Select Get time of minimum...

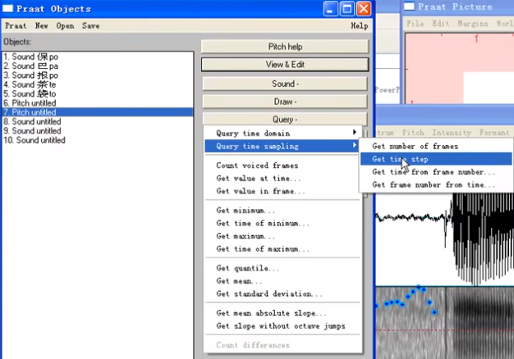point(283,223)
